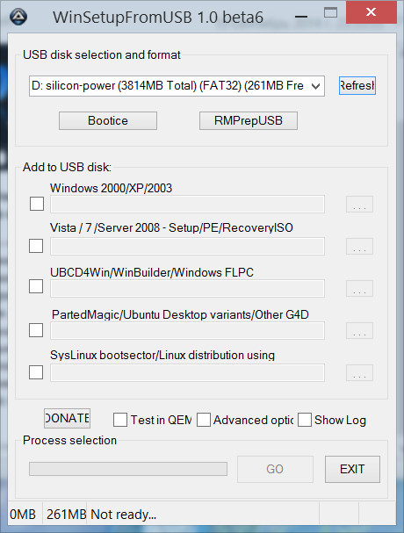Browse for UBCD4Win/WinBuilder source

click(359, 289)
